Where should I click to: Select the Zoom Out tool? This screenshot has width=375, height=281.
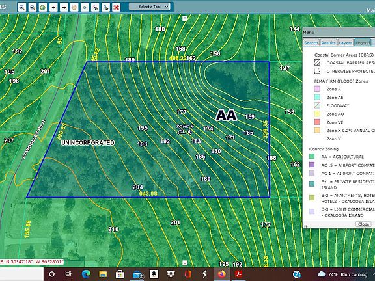pos(33,7)
